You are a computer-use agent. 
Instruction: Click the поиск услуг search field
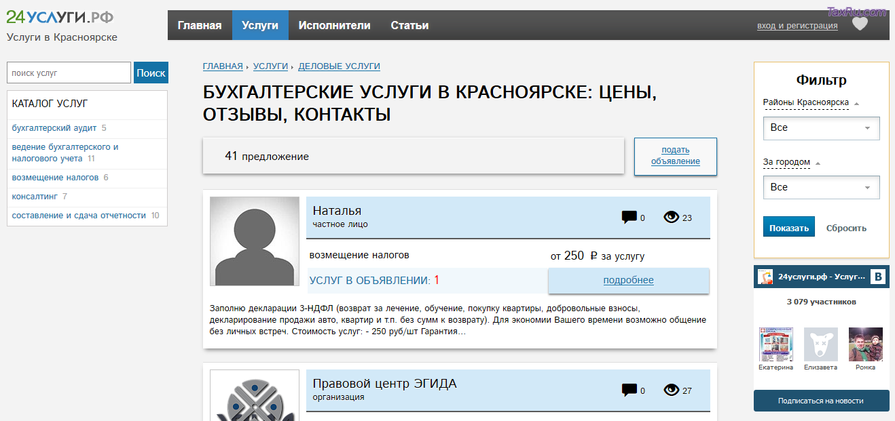click(x=68, y=72)
